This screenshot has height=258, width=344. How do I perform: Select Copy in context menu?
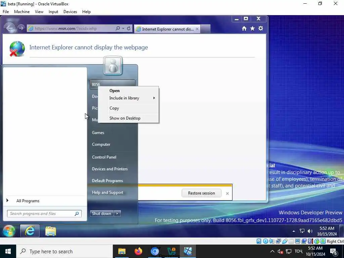point(128,108)
